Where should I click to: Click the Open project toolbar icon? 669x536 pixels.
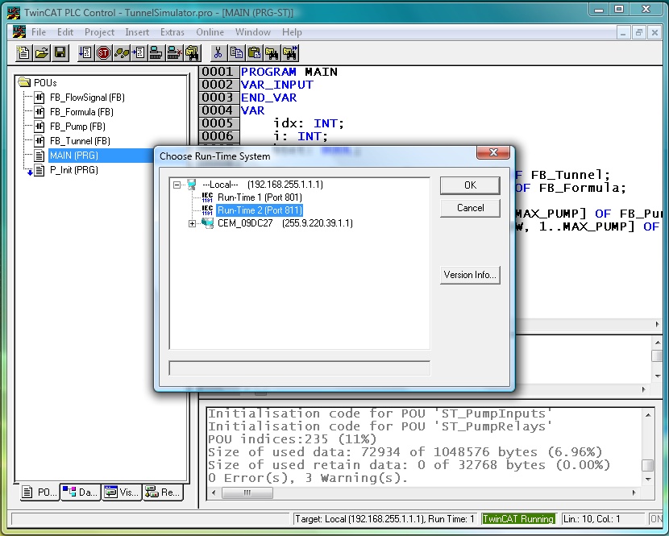tap(42, 53)
